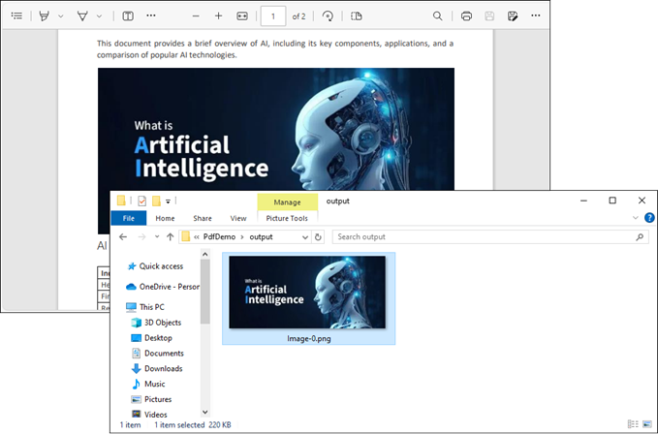Open Documents in navigation pane
Viewport: 658px width, 434px height.
(158, 353)
